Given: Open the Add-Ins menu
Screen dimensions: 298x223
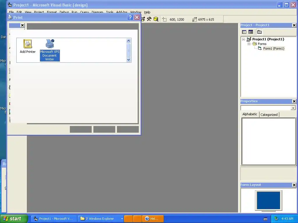Looking at the screenshot, I should pos(122,12).
